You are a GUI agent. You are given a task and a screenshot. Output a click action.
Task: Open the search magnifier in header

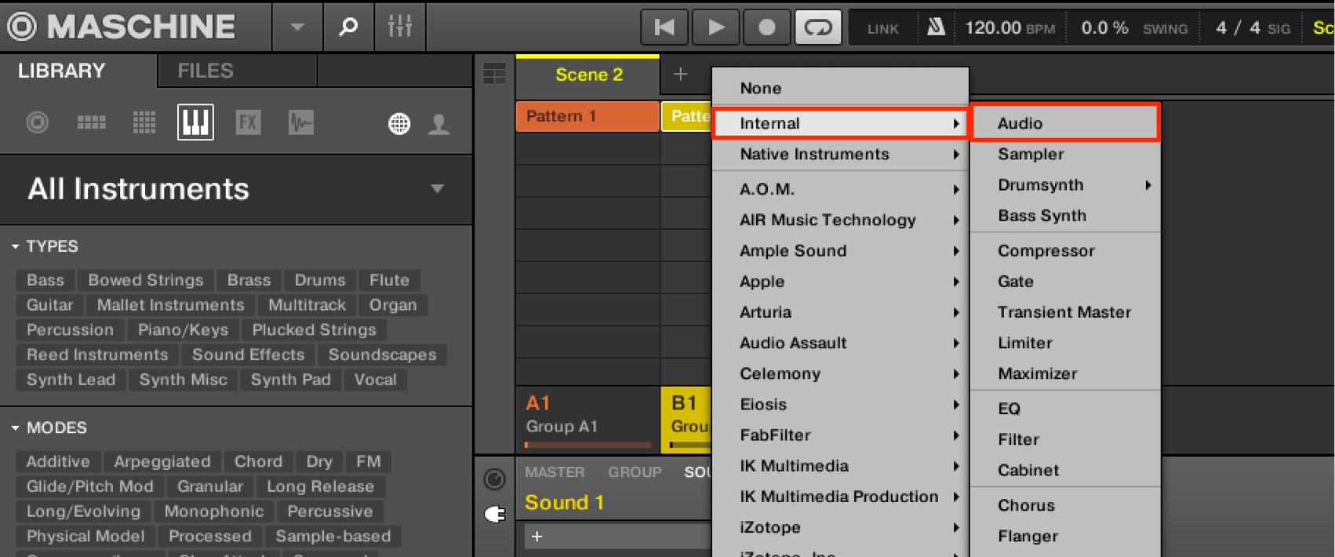[347, 27]
